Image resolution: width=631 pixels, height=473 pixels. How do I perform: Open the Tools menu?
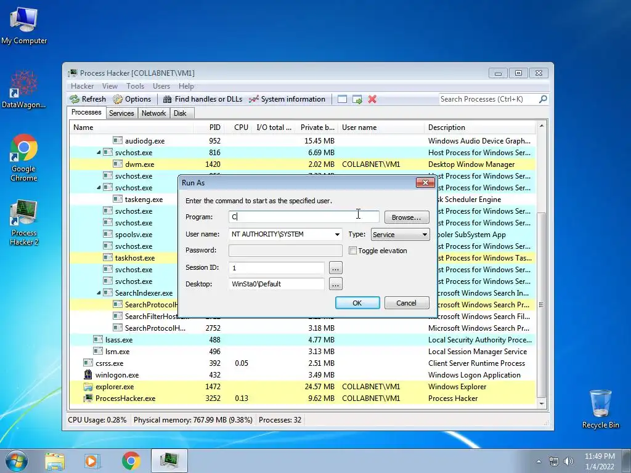pyautogui.click(x=135, y=86)
